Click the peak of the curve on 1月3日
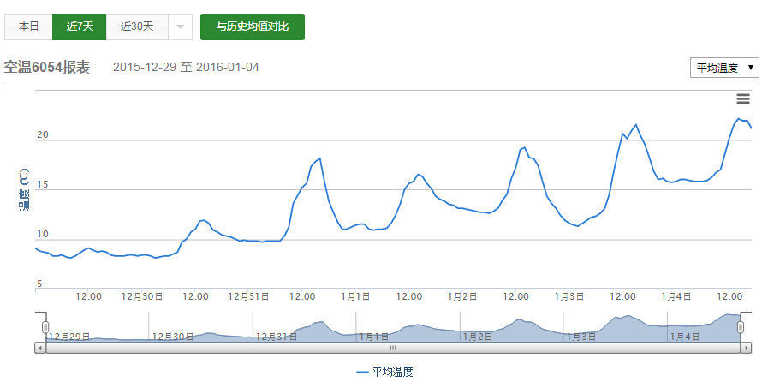 point(635,125)
